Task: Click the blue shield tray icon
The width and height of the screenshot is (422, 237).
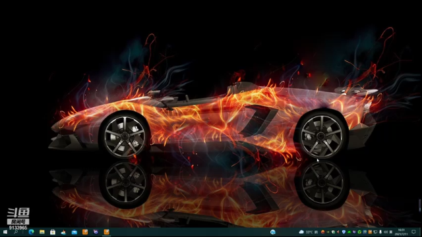Action: coord(344,232)
